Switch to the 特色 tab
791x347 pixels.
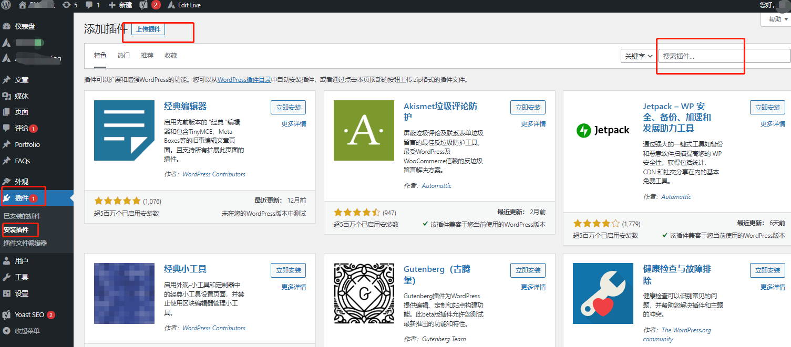click(100, 56)
